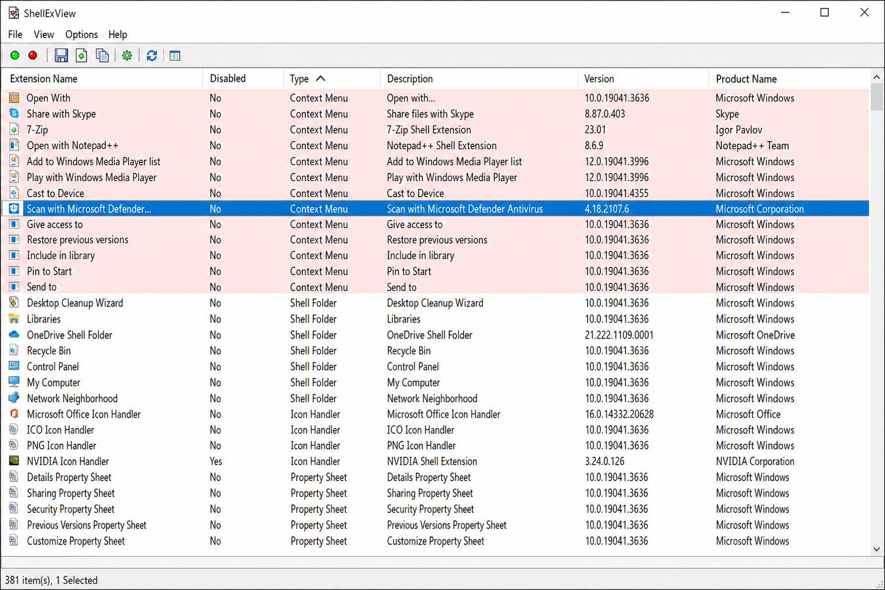This screenshot has height=590, width=885.
Task: Select Add to Windows Media Player list name
Action: tap(93, 161)
